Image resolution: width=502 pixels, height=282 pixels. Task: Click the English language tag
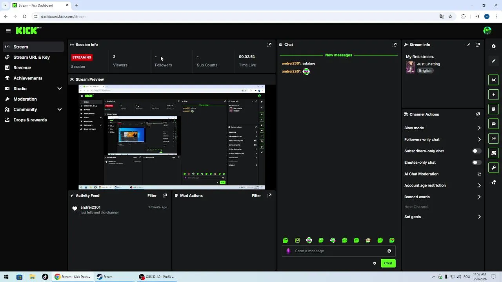[425, 70]
